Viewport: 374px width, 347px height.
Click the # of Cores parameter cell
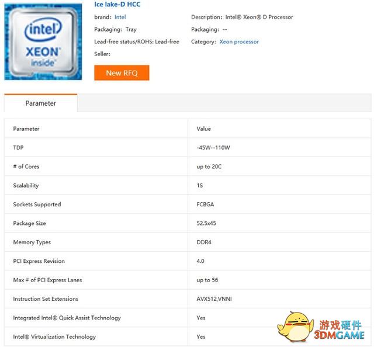pos(96,166)
